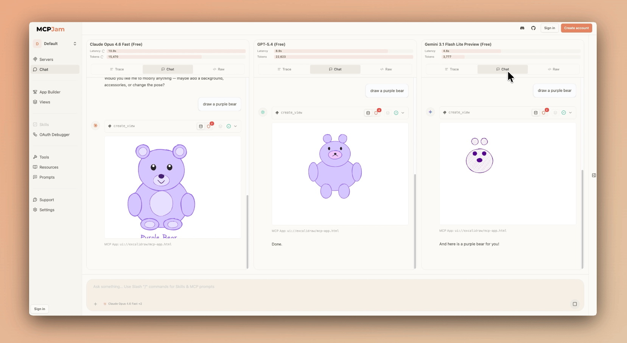The image size is (627, 343).
Task: Expand Gemini's create_view tool call chevron
Action: click(x=570, y=113)
